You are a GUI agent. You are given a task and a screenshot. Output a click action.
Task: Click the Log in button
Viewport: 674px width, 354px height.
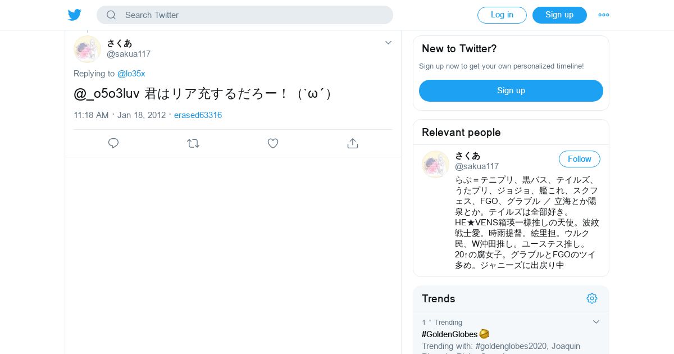[502, 15]
